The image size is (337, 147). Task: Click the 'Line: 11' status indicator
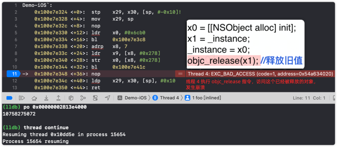click(301, 98)
